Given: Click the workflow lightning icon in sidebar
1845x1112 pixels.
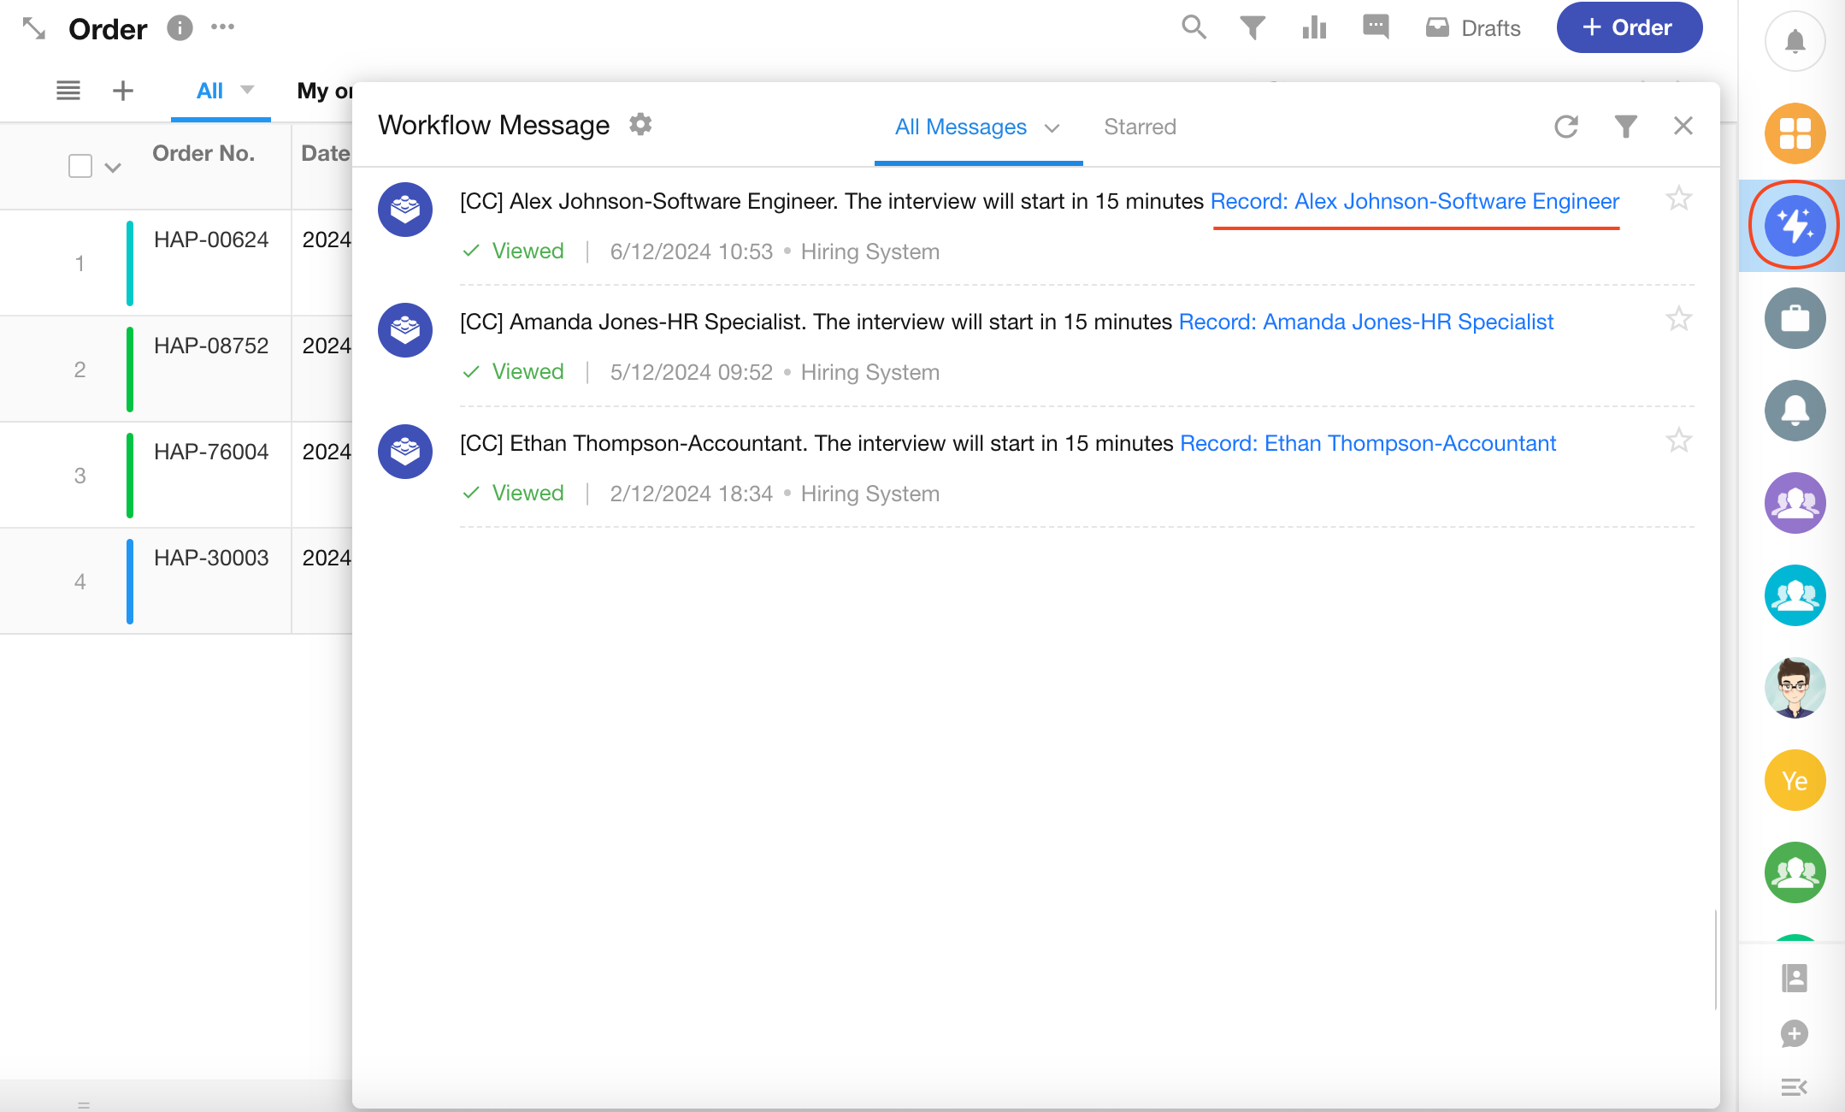Looking at the screenshot, I should point(1795,226).
